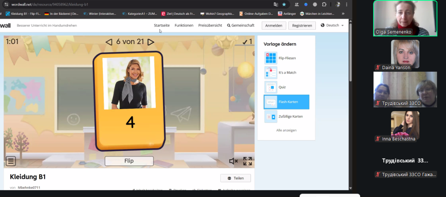Open the Funktionen menu item
Viewport: 446px width, 197px height.
(184, 26)
